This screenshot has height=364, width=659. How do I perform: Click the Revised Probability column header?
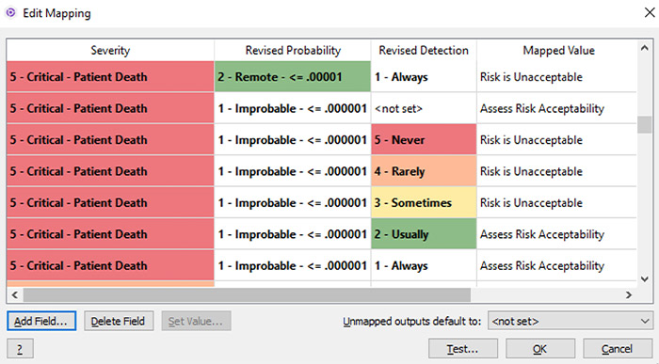click(x=293, y=51)
